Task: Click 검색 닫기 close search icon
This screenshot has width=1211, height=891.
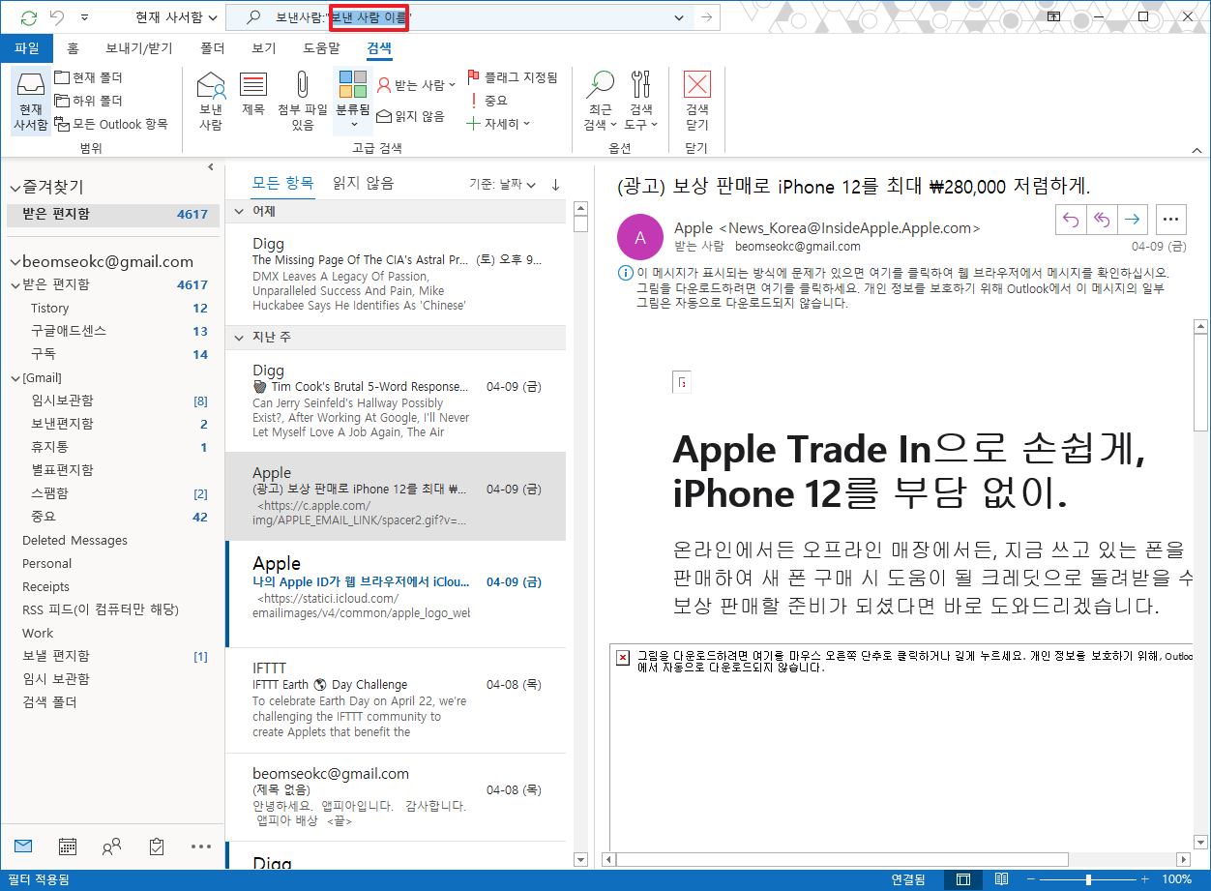Action: pos(697,101)
